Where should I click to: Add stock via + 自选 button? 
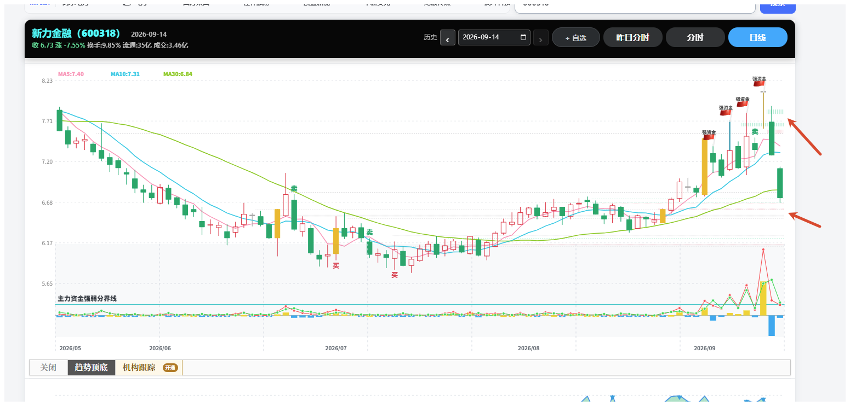pyautogui.click(x=576, y=38)
